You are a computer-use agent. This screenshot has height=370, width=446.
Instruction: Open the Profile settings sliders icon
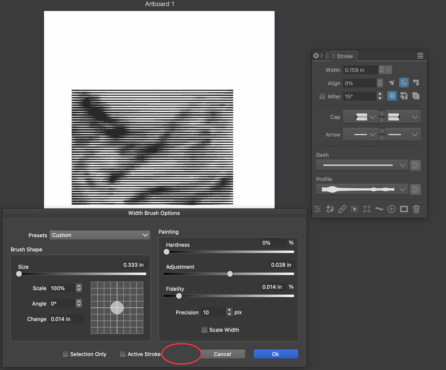[415, 190]
